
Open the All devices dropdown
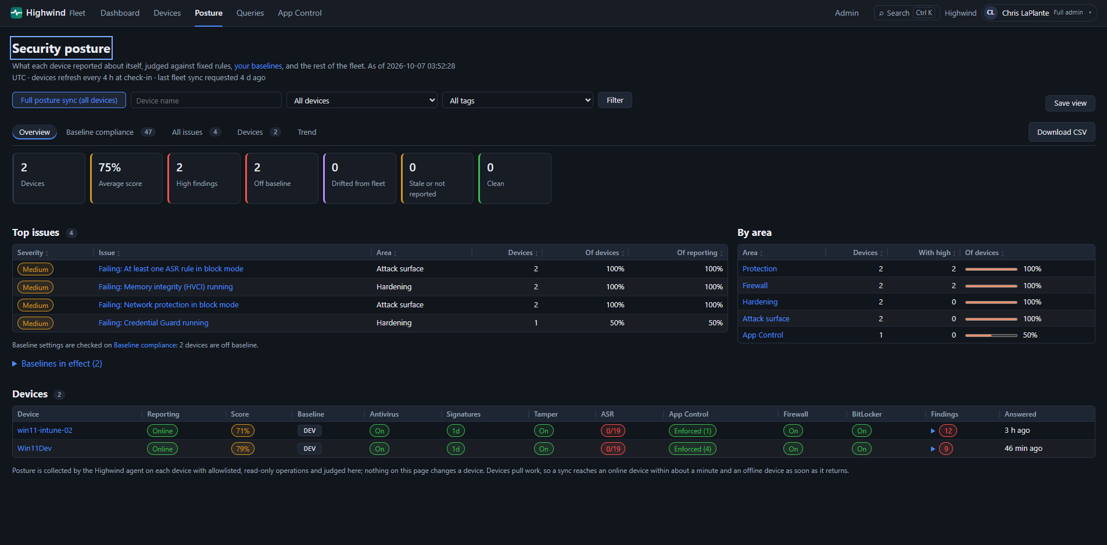click(x=362, y=101)
